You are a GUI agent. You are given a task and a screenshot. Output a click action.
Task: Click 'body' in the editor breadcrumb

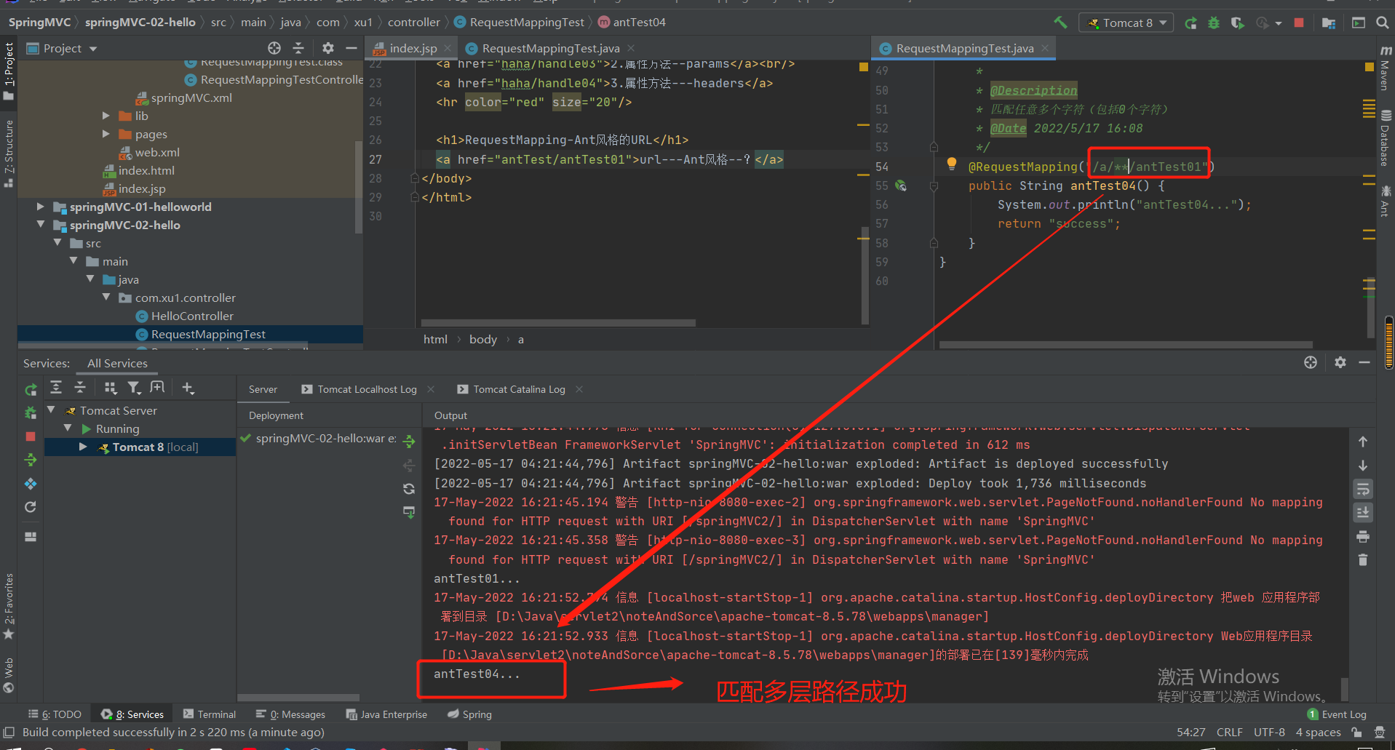tap(482, 340)
